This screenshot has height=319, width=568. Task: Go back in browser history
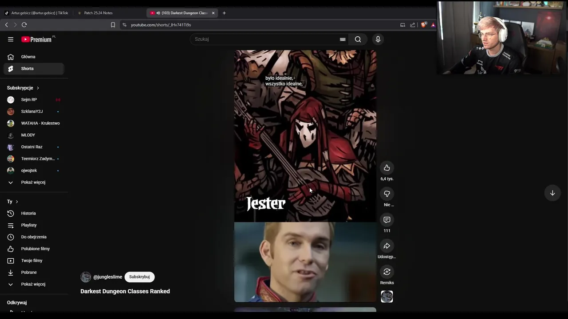coord(7,25)
